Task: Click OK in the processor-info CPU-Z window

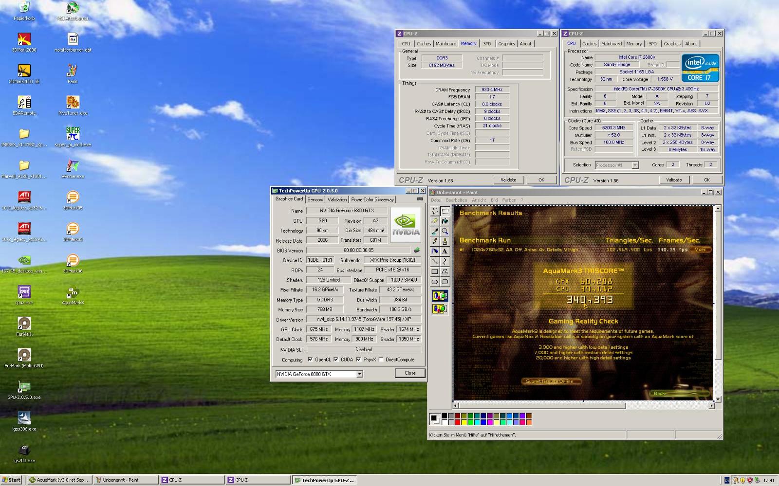Action: click(x=706, y=180)
